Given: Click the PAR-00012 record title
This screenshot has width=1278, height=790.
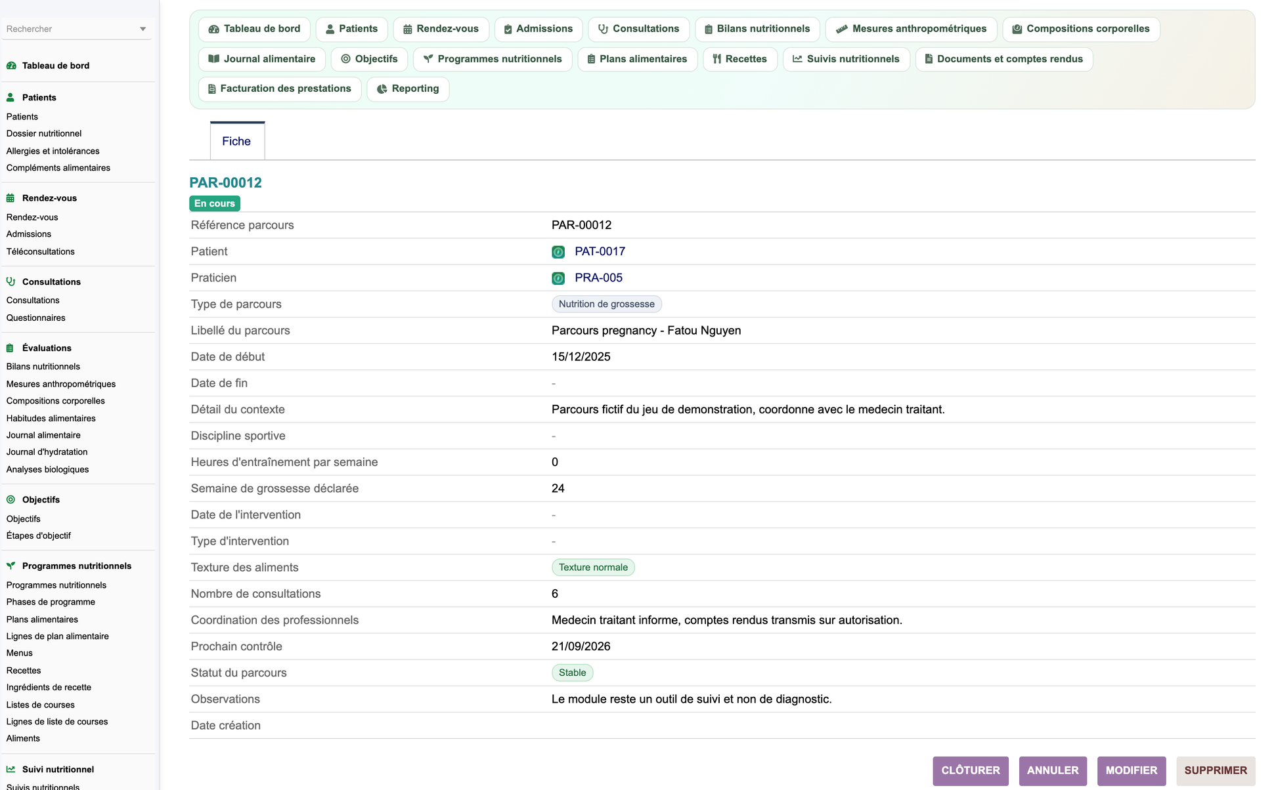Looking at the screenshot, I should pyautogui.click(x=225, y=183).
